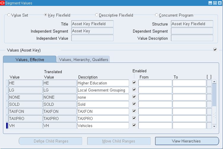Screen dimensions: 223x149
Task: Click the View Hierarchies button
Action: point(187,141)
